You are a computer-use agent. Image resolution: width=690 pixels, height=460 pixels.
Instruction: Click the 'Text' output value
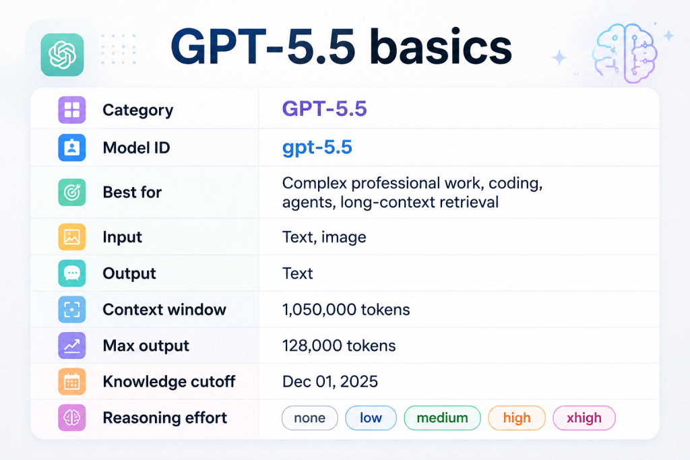pyautogui.click(x=297, y=273)
